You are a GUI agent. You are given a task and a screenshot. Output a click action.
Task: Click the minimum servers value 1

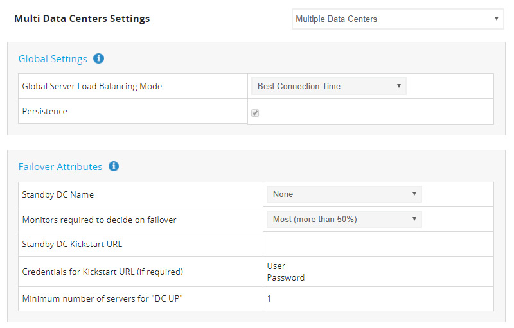pos(269,298)
